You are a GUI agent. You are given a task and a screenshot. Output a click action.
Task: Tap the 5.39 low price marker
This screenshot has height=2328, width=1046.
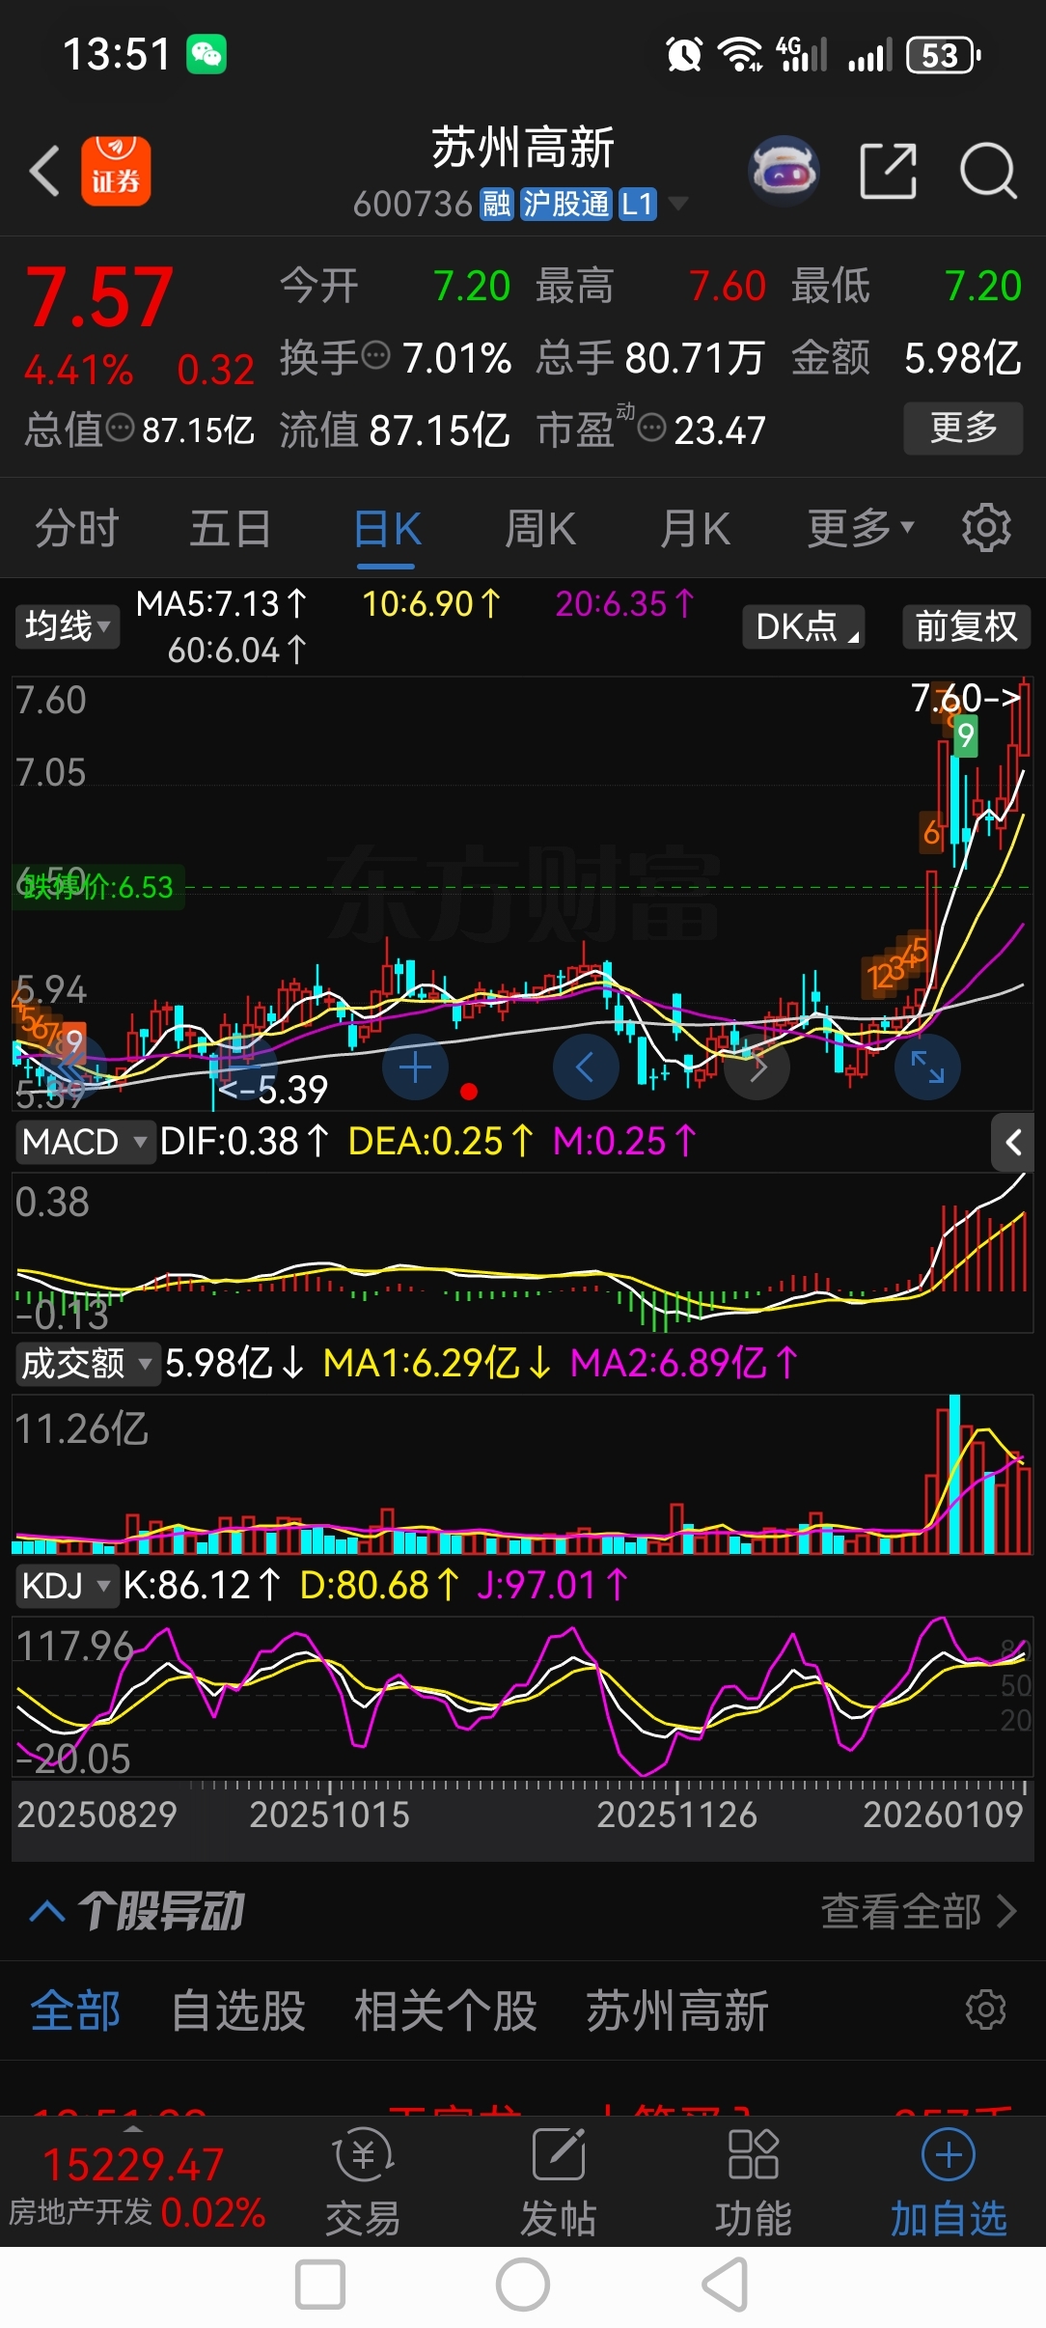click(x=273, y=1090)
